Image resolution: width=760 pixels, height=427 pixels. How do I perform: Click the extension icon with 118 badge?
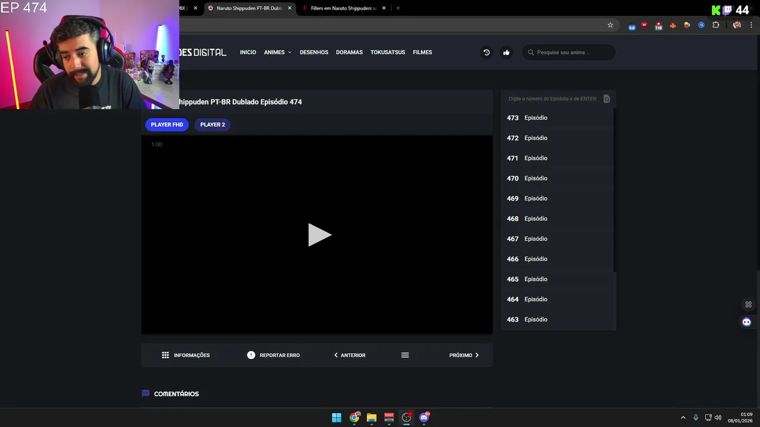click(658, 26)
